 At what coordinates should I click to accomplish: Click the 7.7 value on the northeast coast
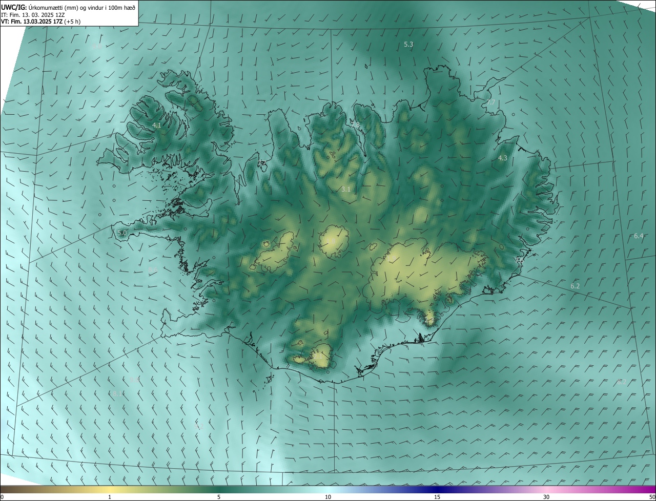pos(491,102)
